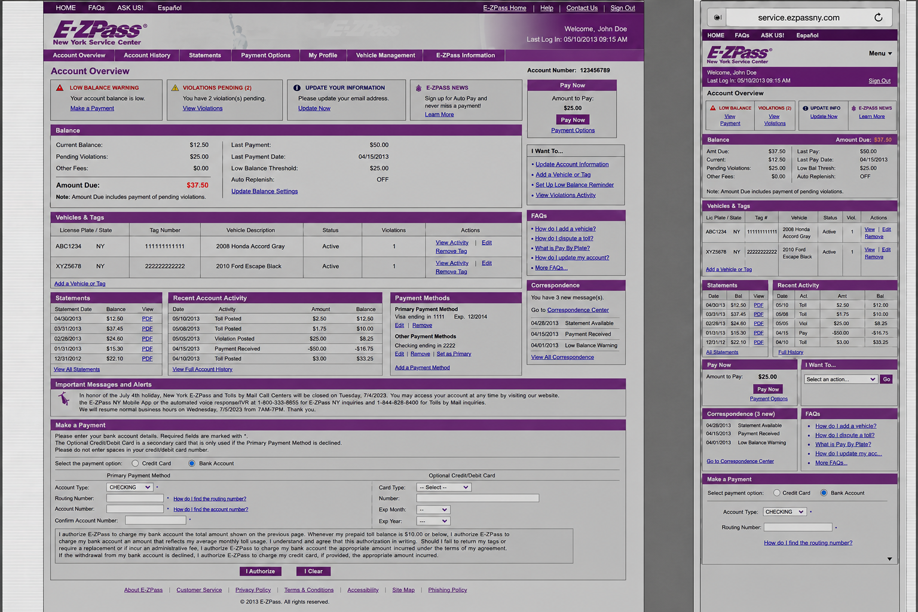The width and height of the screenshot is (918, 612).
Task: Open the Exp Month dropdown
Action: 433,510
